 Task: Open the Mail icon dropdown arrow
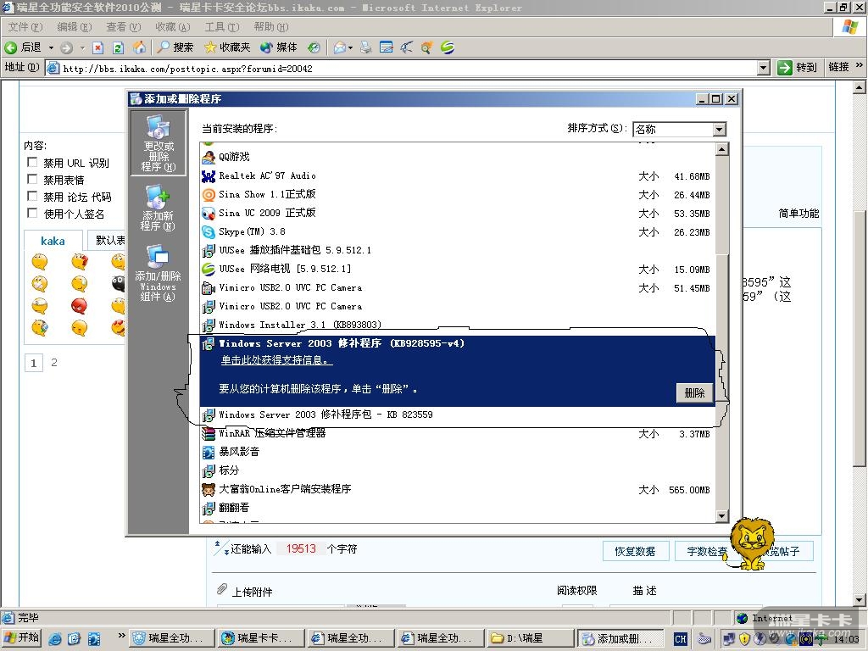[x=350, y=48]
